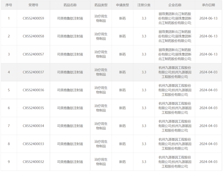Click the 受理号 column header
The width and height of the screenshot is (223, 172).
pyautogui.click(x=33, y=5)
